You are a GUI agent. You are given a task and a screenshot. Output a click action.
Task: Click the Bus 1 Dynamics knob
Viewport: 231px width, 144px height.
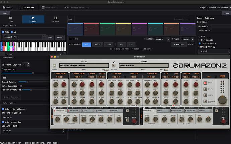coord(58,119)
